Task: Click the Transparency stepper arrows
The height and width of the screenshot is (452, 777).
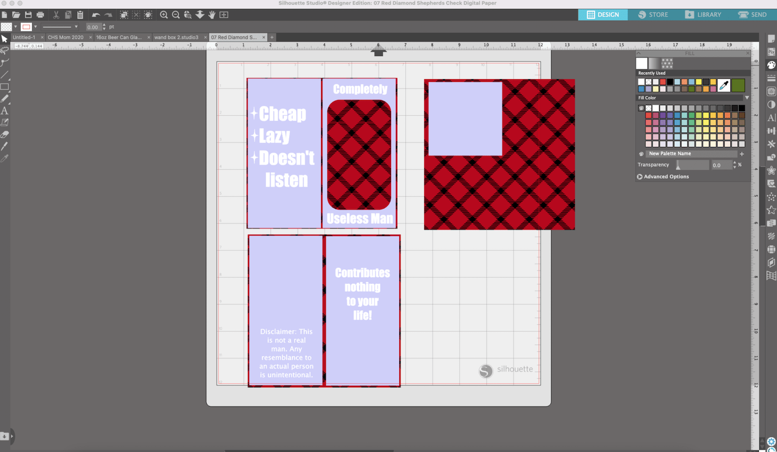Action: [735, 165]
